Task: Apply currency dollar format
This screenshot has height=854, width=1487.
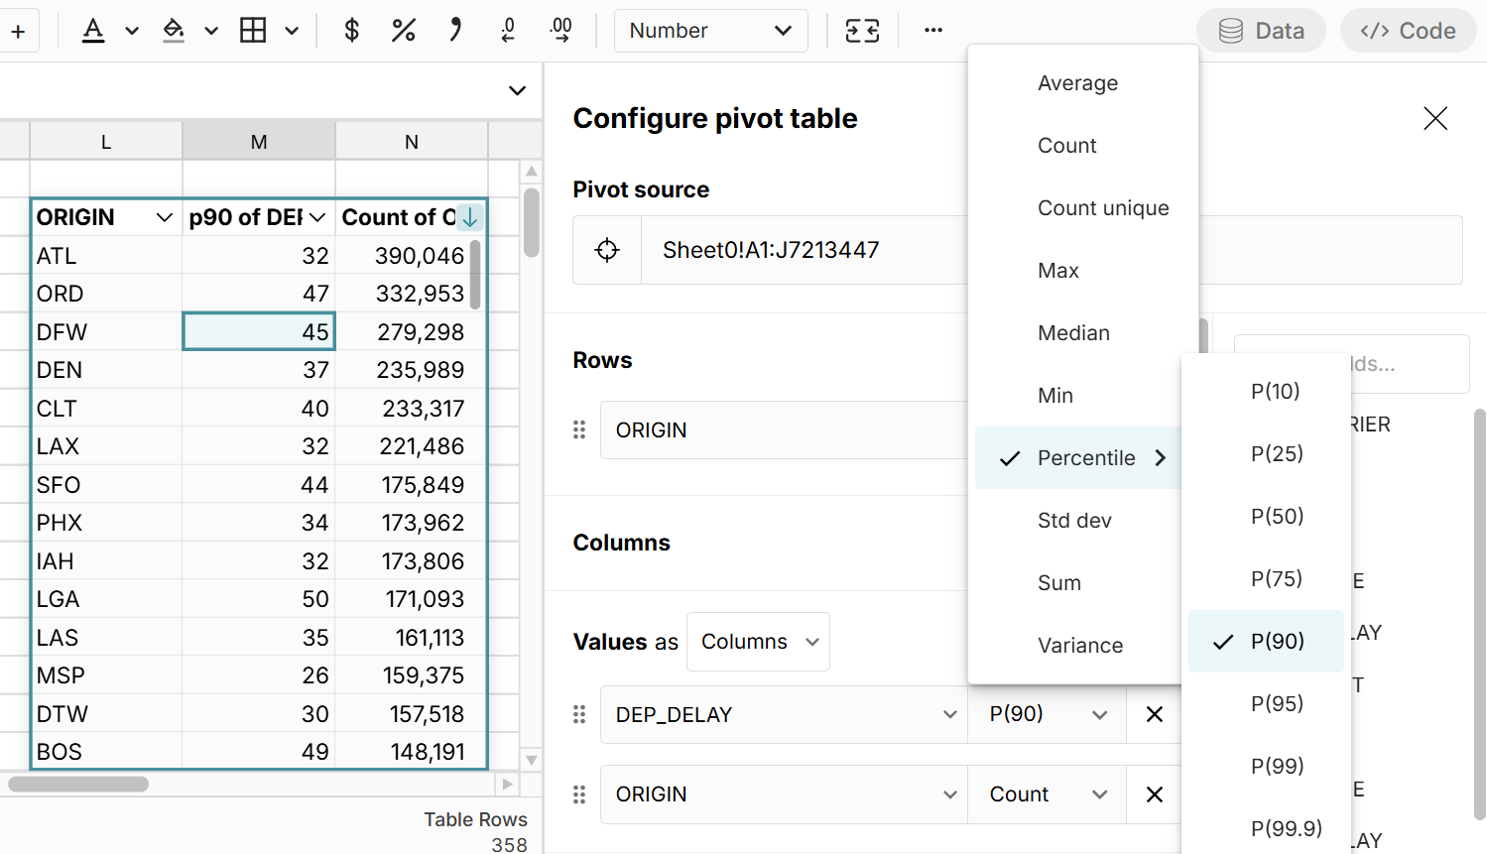Action: [x=351, y=31]
